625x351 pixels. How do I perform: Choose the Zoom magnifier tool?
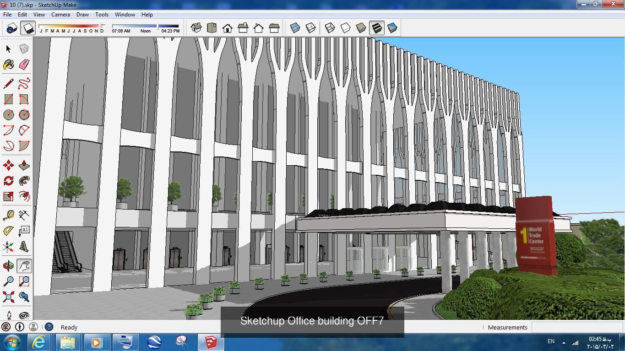[8, 281]
